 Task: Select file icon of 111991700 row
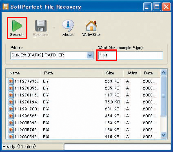point(11,109)
